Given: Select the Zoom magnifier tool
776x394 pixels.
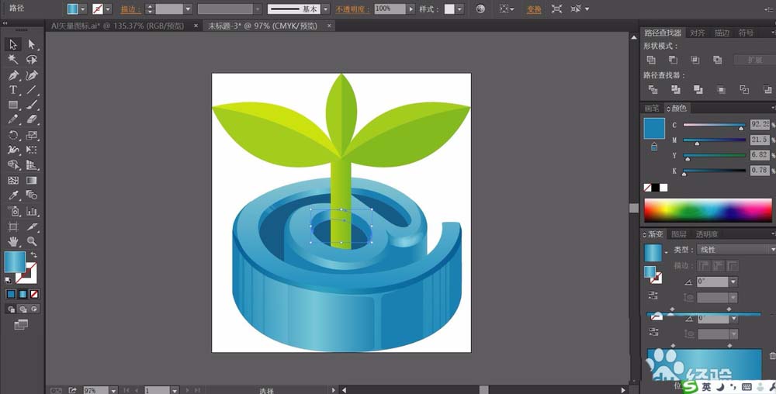Looking at the screenshot, I should coord(32,241).
